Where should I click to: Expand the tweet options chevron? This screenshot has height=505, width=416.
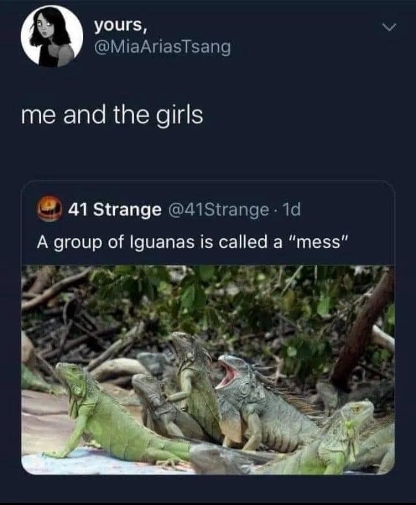point(389,27)
